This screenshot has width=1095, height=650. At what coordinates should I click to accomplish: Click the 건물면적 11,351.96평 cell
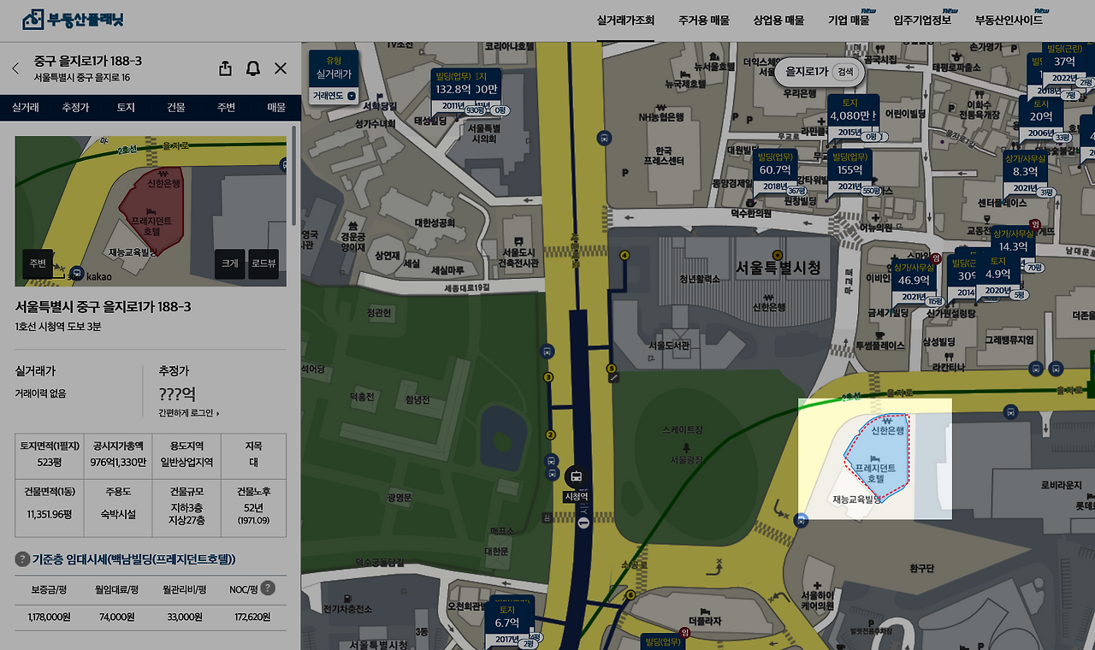[50, 507]
